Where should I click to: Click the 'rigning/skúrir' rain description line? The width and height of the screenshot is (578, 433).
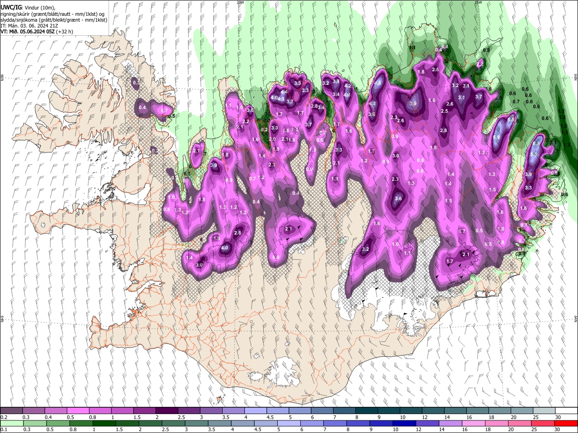(x=52, y=14)
